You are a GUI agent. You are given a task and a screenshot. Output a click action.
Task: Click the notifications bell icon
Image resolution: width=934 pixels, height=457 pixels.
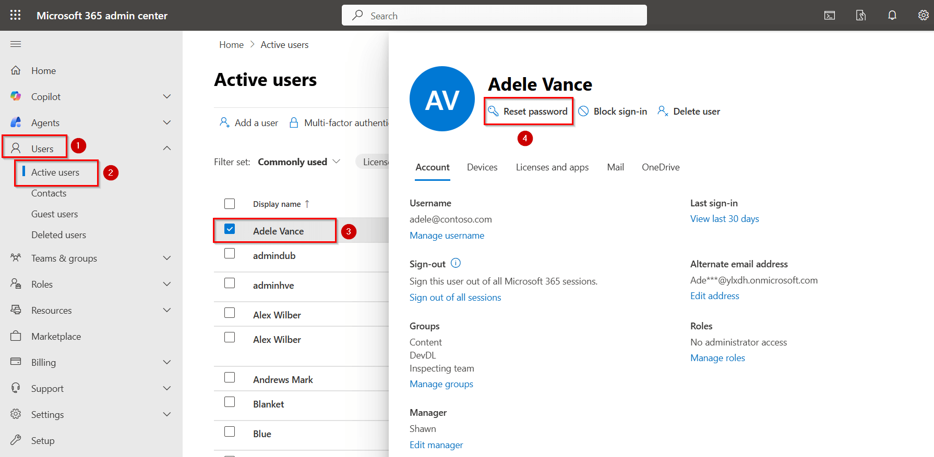tap(892, 15)
